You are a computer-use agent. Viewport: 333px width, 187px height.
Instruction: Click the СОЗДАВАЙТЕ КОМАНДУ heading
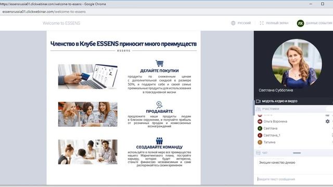click(159, 147)
